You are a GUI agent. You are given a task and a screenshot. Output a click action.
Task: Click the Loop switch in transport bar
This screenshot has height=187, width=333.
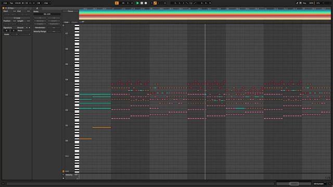pyautogui.click(x=191, y=3)
